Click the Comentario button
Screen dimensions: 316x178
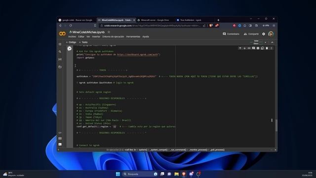coord(231,34)
